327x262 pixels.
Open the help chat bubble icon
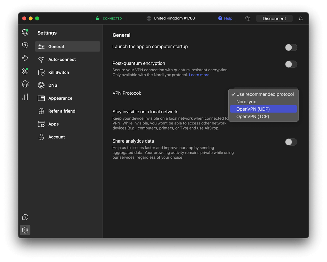pos(25,217)
